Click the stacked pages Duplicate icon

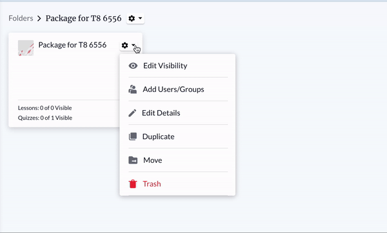133,136
